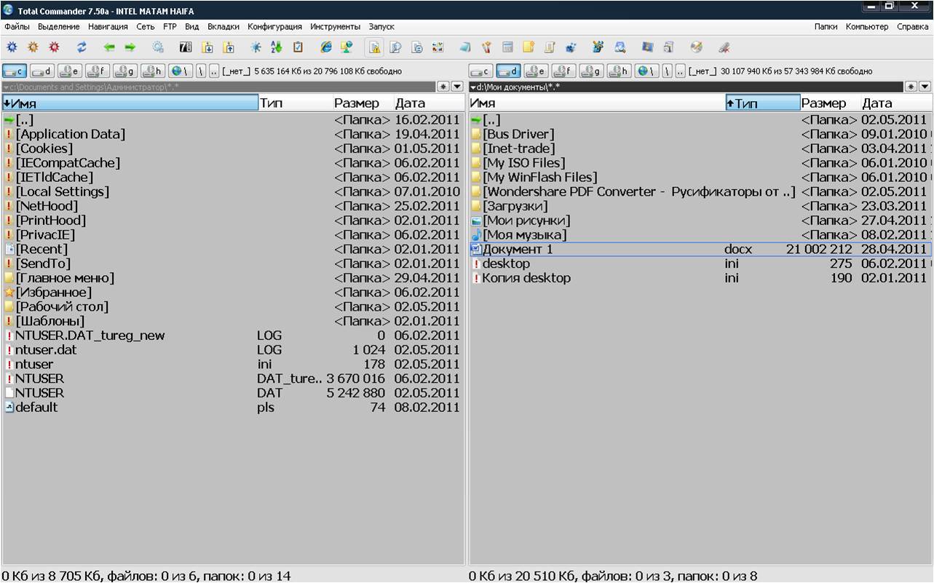Screen dimensions: 934x583
Task: Open the Файлы menu
Action: [17, 26]
